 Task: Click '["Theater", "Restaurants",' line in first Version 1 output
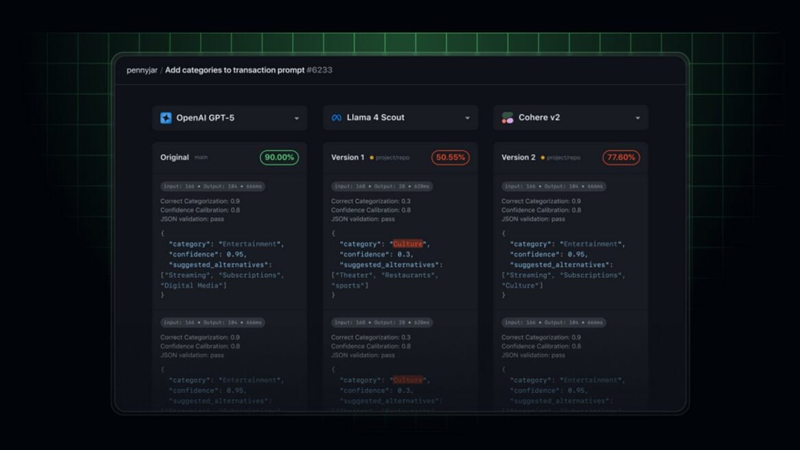coord(384,275)
